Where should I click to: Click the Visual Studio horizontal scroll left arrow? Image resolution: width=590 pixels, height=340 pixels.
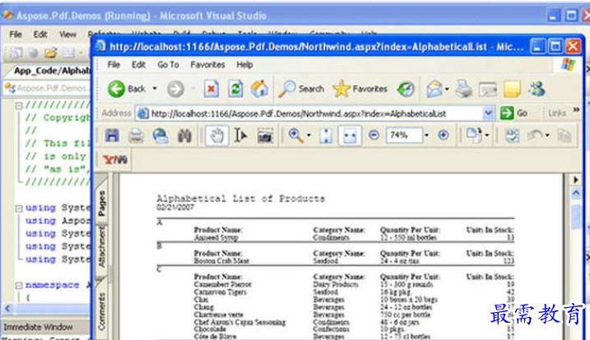click(8, 309)
